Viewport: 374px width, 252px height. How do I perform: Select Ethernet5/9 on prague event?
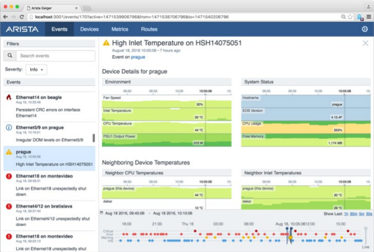click(49, 134)
